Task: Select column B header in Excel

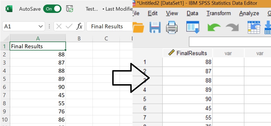Action: [x=79, y=38]
